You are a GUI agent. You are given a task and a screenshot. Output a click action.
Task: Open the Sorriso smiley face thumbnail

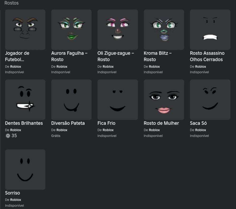[x=25, y=170]
